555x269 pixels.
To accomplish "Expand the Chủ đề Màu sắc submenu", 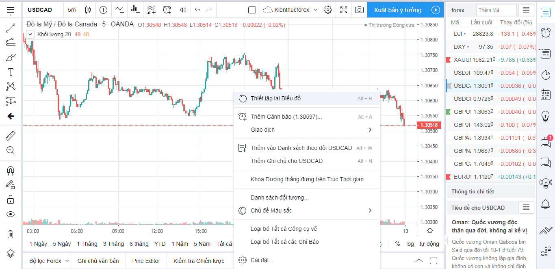I will [x=370, y=210].
